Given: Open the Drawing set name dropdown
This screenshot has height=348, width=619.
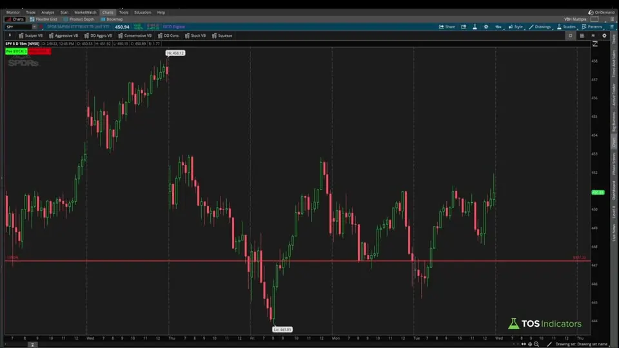Looking at the screenshot, I should click(583, 344).
